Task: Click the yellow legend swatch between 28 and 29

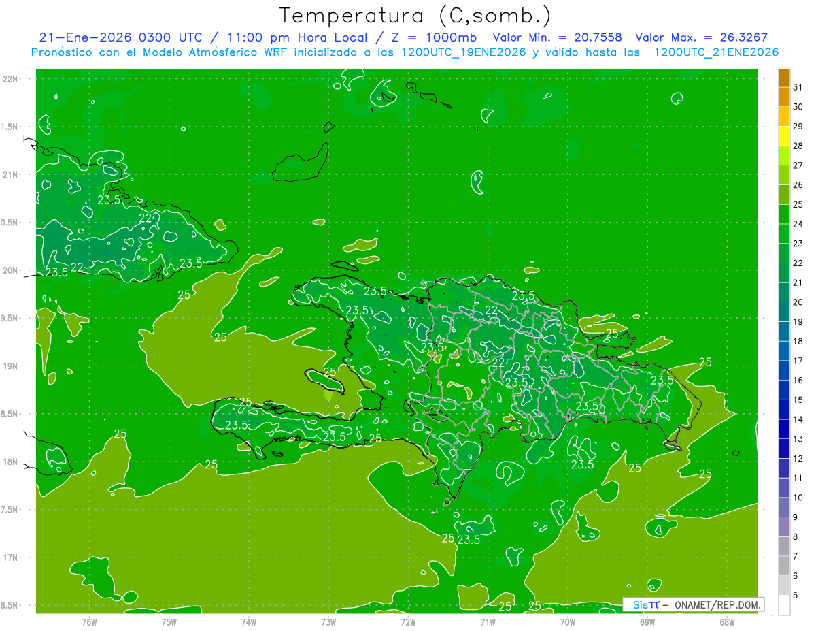Action: [x=784, y=136]
